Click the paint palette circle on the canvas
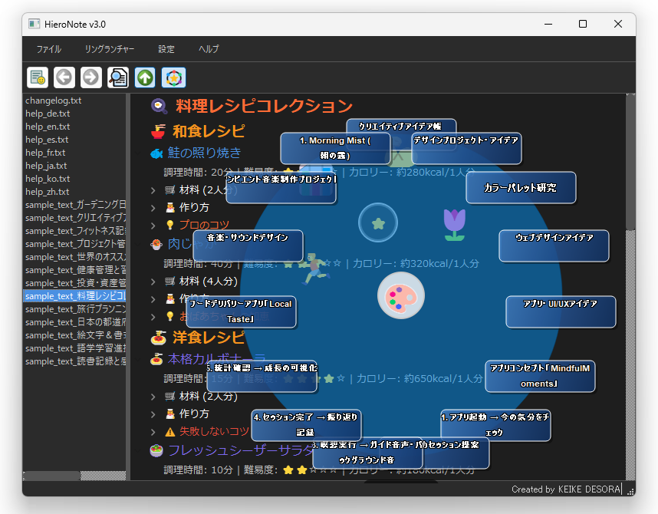 tap(400, 295)
